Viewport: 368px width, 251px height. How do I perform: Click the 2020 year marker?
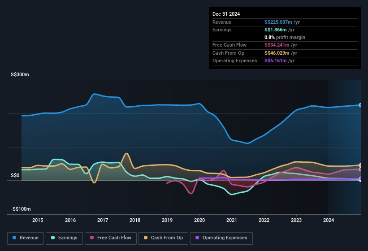pyautogui.click(x=199, y=220)
